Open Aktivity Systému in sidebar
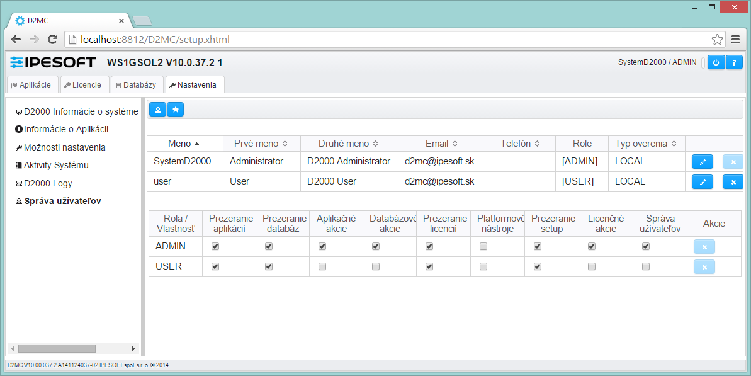751x376 pixels. [x=56, y=165]
